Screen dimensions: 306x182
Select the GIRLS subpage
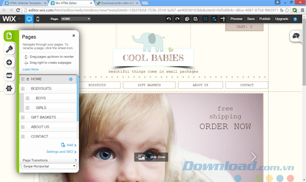50,108
